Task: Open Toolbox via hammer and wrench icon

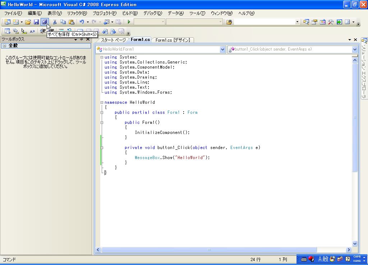Action: (x=331, y=22)
